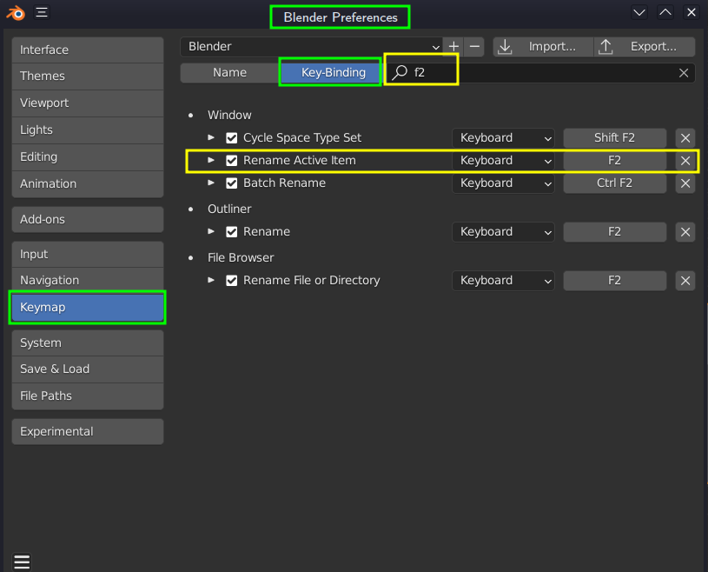Change the Ctrl F2 key binding
This screenshot has height=572, width=708.
click(x=614, y=183)
